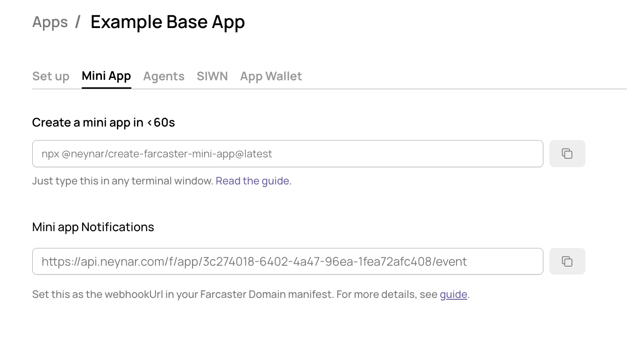Select the api.neynar.com URL text
Viewport: 627px width, 339px height.
tap(254, 261)
